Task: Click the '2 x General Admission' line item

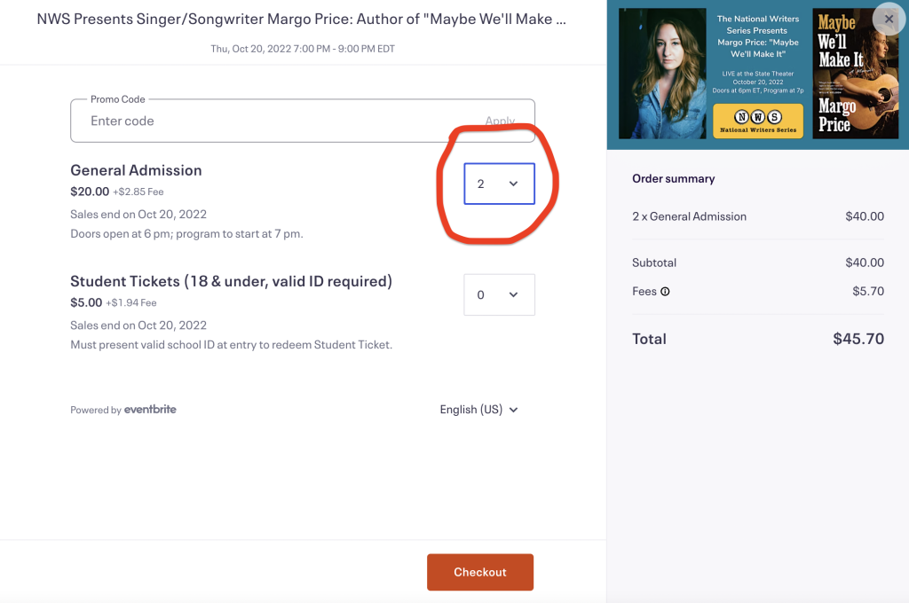Action: coord(689,216)
